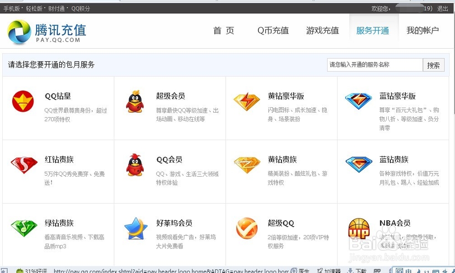Select the 超级QQ orange checkmark icon
Image resolution: width=455 pixels, height=273 pixels.
coord(247,228)
